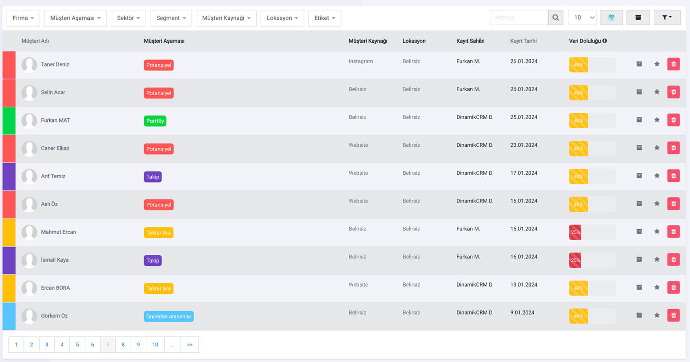This screenshot has height=362, width=690.
Task: Click Veri Doluluğu info icon
Action: [x=604, y=41]
